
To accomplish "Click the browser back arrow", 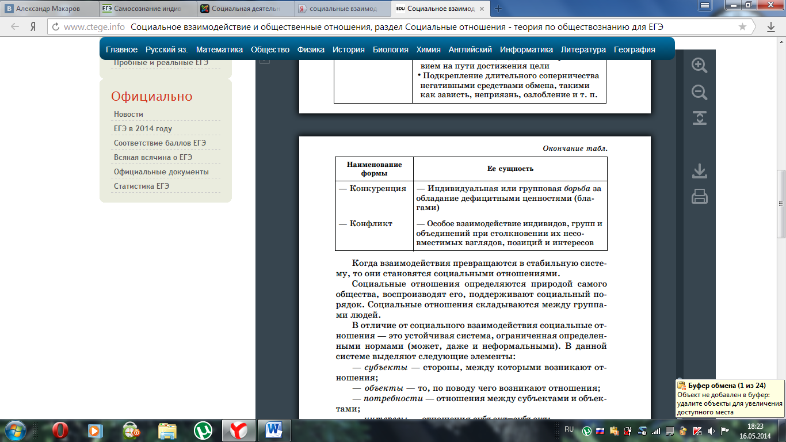I will click(14, 27).
